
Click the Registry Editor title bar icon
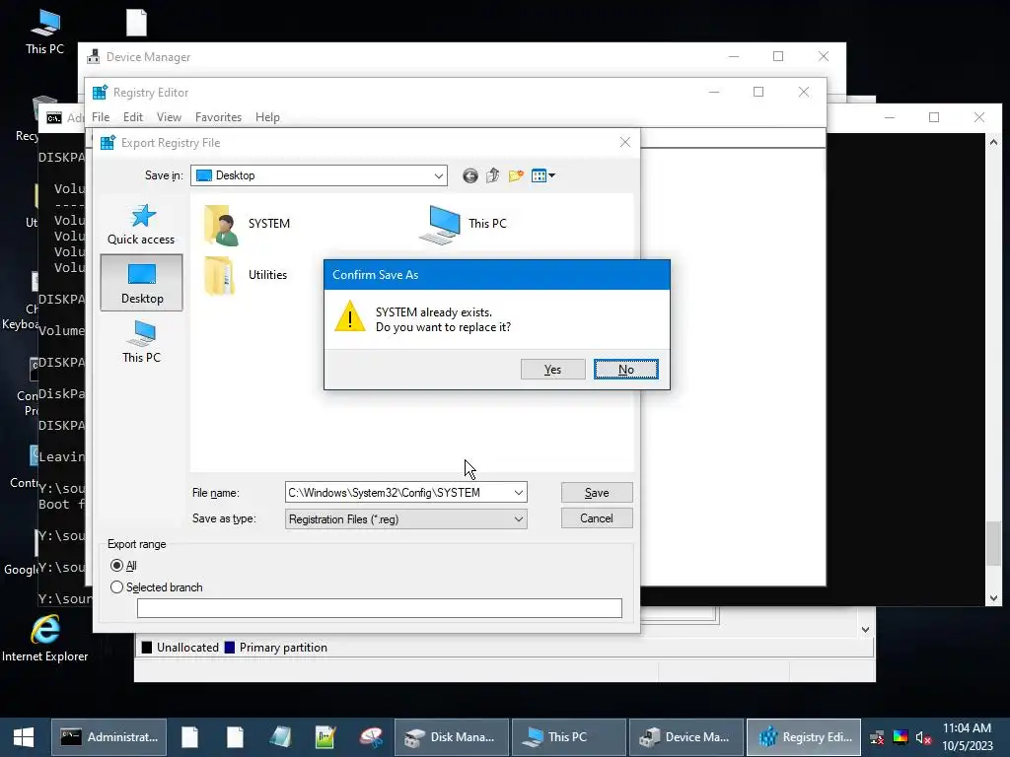click(x=100, y=93)
